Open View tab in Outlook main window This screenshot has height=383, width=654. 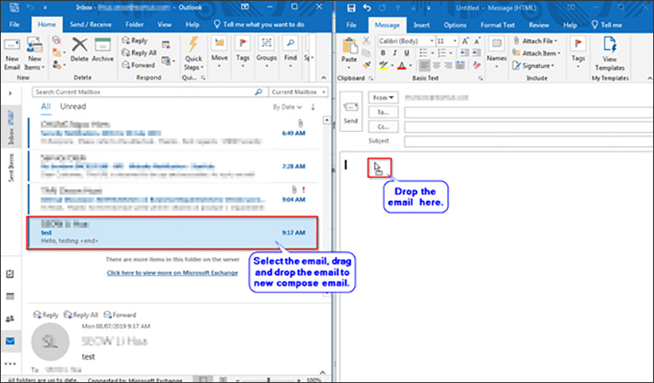pos(164,25)
